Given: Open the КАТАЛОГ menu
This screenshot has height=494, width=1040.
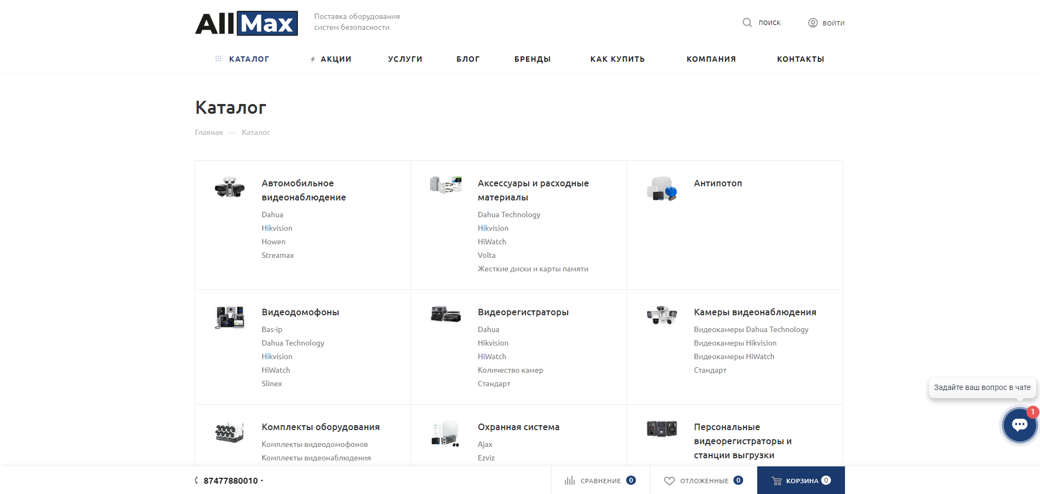Looking at the screenshot, I should click(x=249, y=59).
